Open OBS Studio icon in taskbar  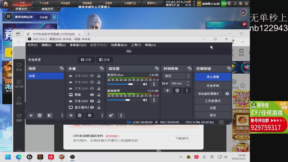72,157
